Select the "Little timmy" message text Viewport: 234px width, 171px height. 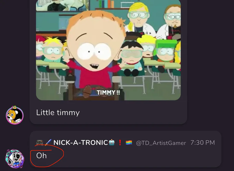58,113
